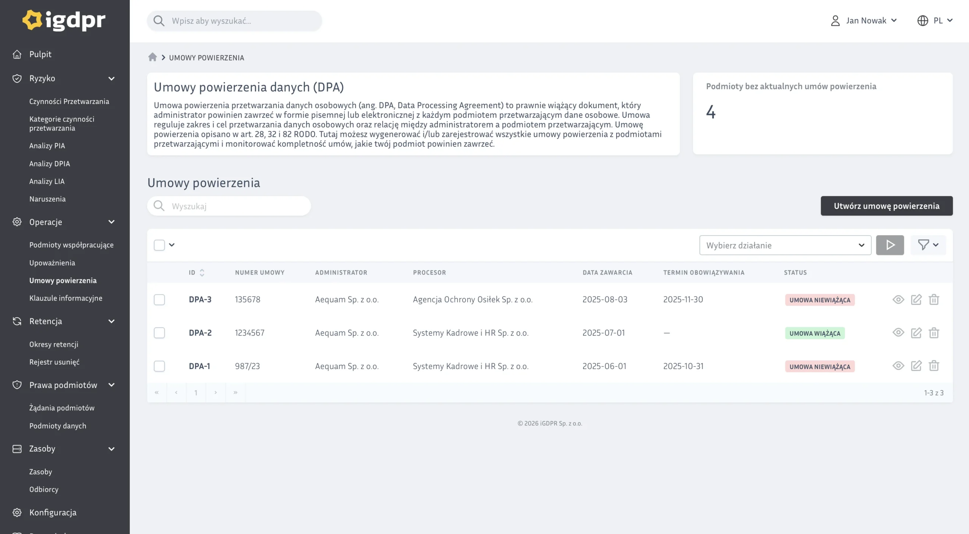Delete the DPA-3 agreement

pos(934,300)
